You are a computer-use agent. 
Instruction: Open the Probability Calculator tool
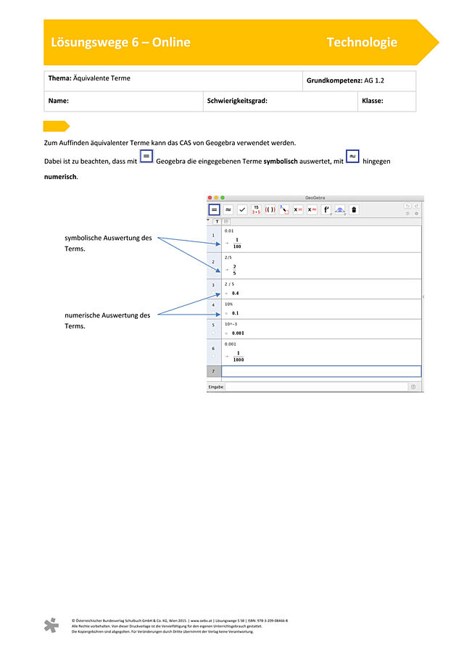pyautogui.click(x=340, y=209)
